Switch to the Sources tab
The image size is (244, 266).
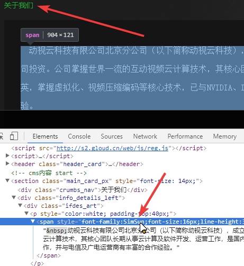coord(112,136)
